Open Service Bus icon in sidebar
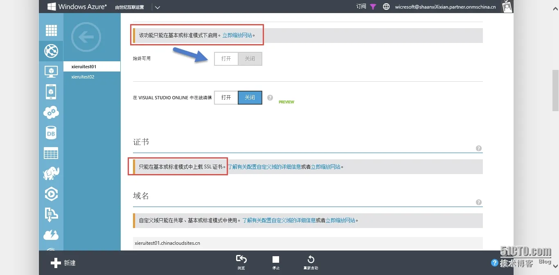This screenshot has height=275, width=559. coord(51,215)
